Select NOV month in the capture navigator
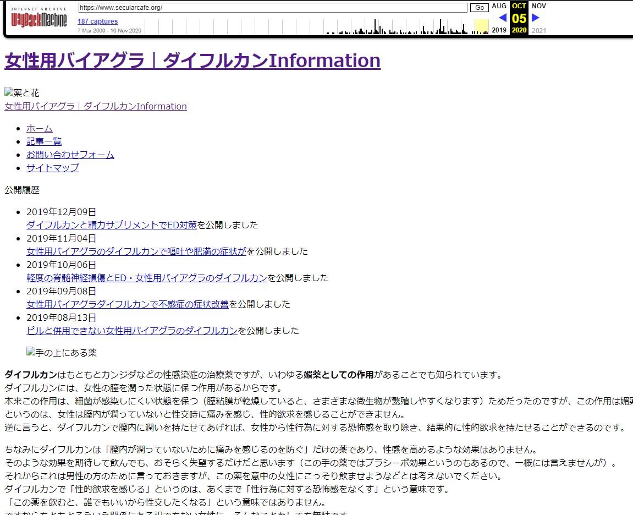The image size is (633, 515). [x=538, y=6]
